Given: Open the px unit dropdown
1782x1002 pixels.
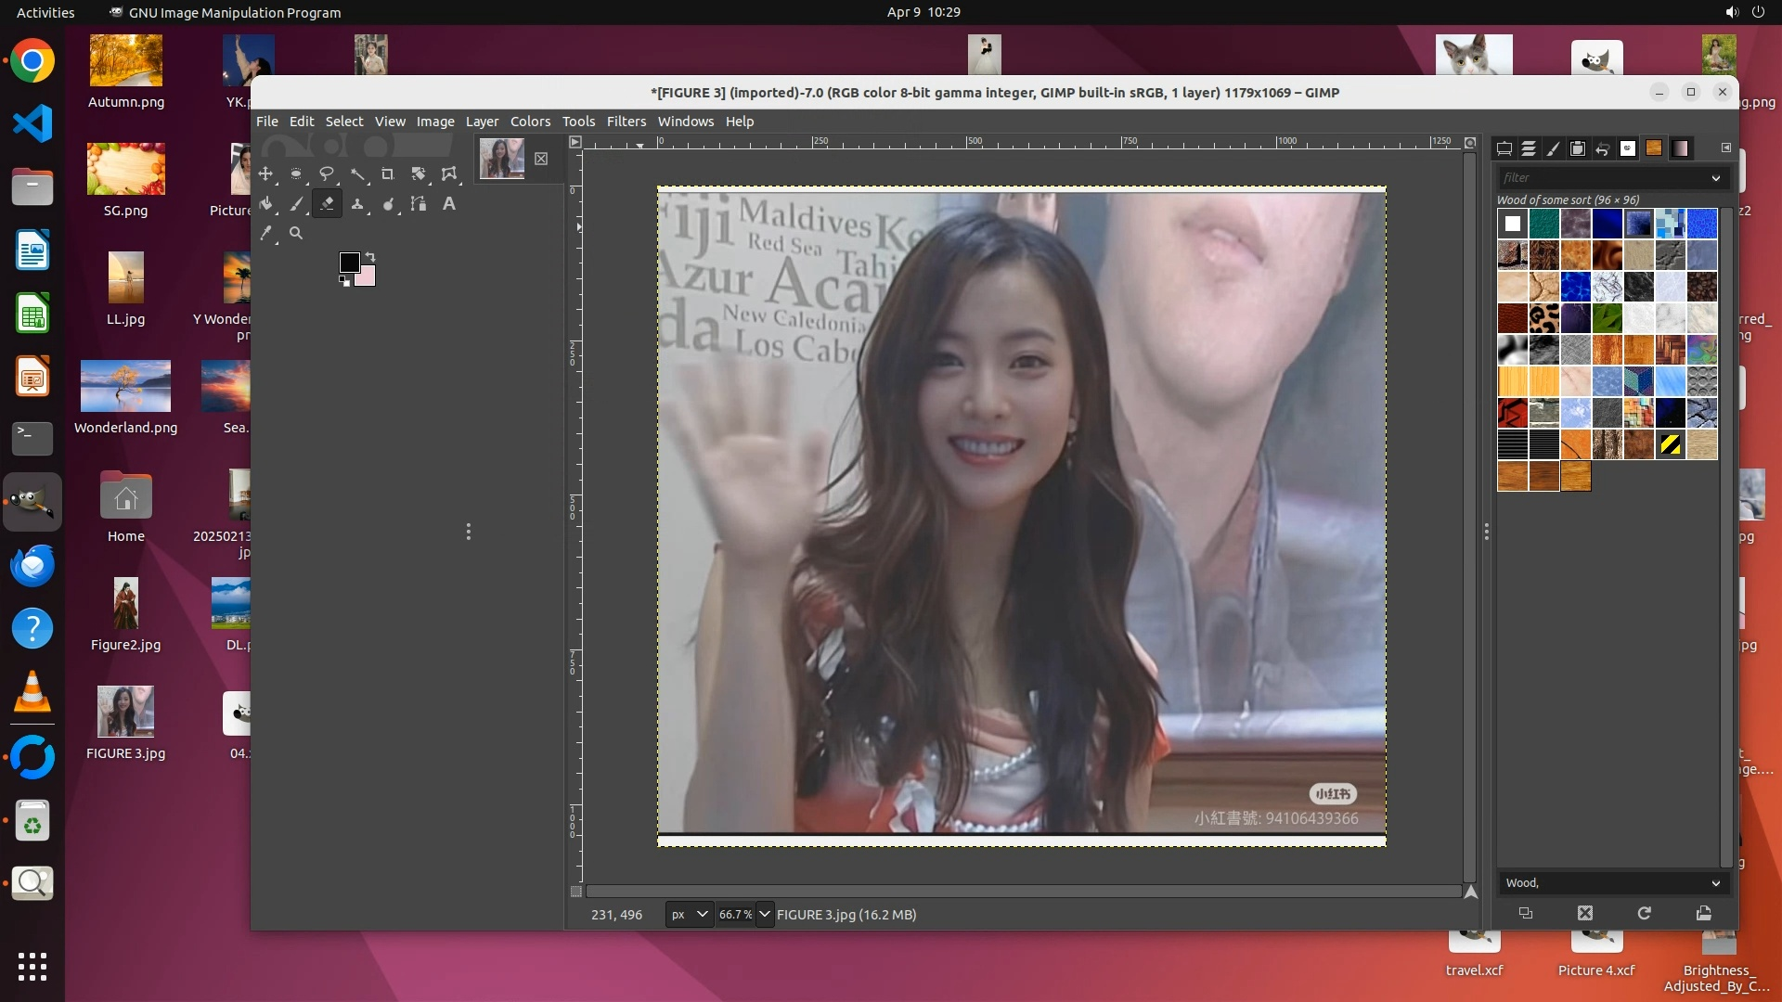Looking at the screenshot, I should coord(689,915).
